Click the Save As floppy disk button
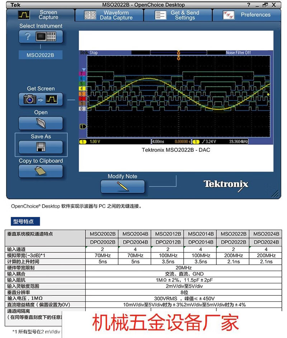 point(41,147)
